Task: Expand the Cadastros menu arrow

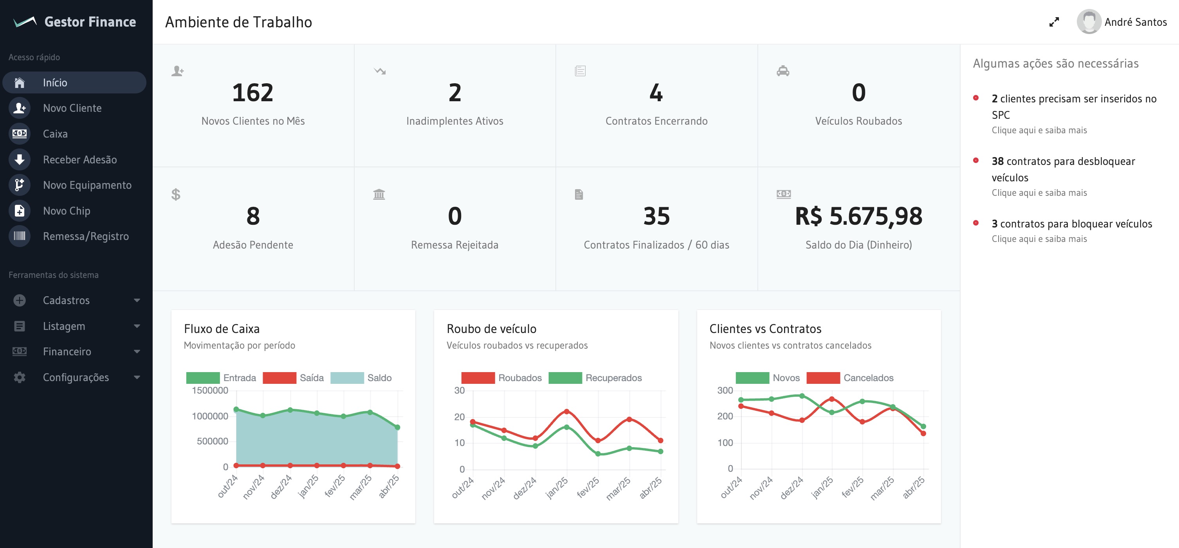Action: [137, 300]
